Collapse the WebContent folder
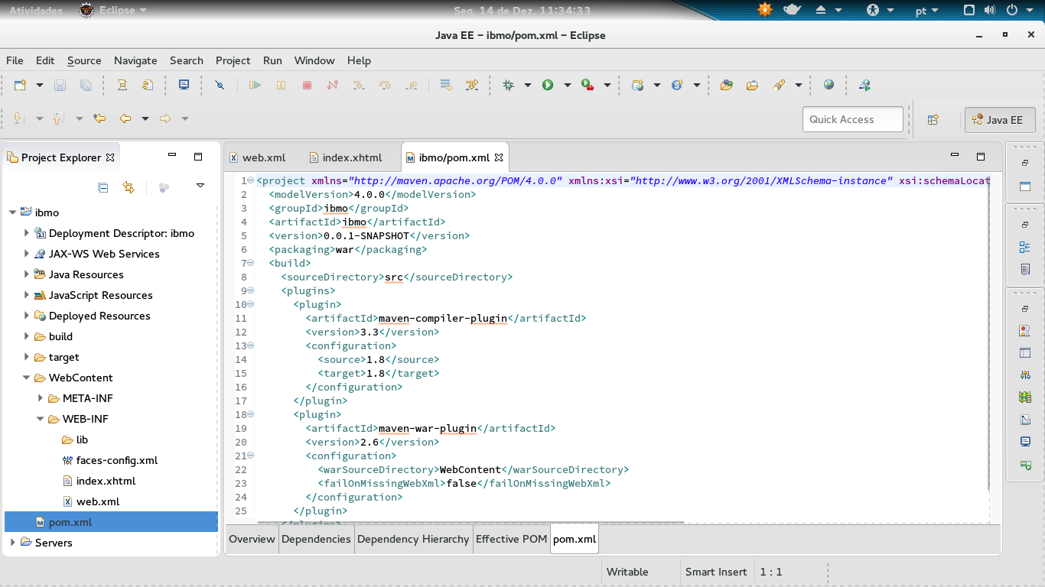The width and height of the screenshot is (1045, 587). pos(26,378)
